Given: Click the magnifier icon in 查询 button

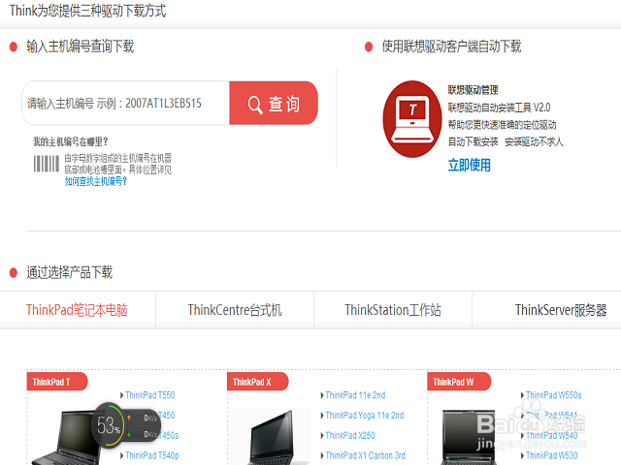Looking at the screenshot, I should 255,105.
